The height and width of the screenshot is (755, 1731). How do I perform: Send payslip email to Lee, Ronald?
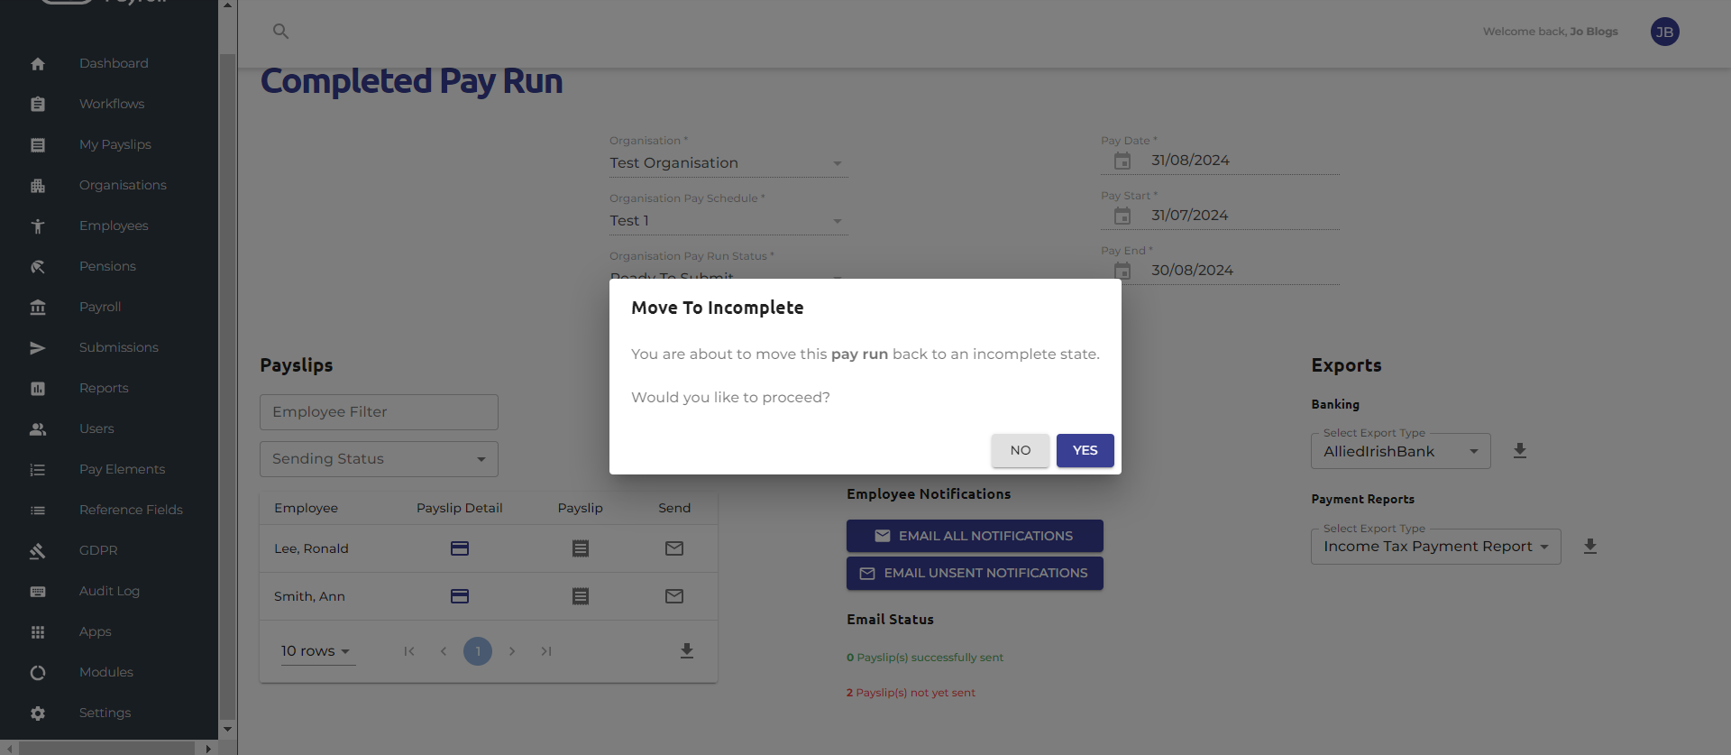pos(674,548)
